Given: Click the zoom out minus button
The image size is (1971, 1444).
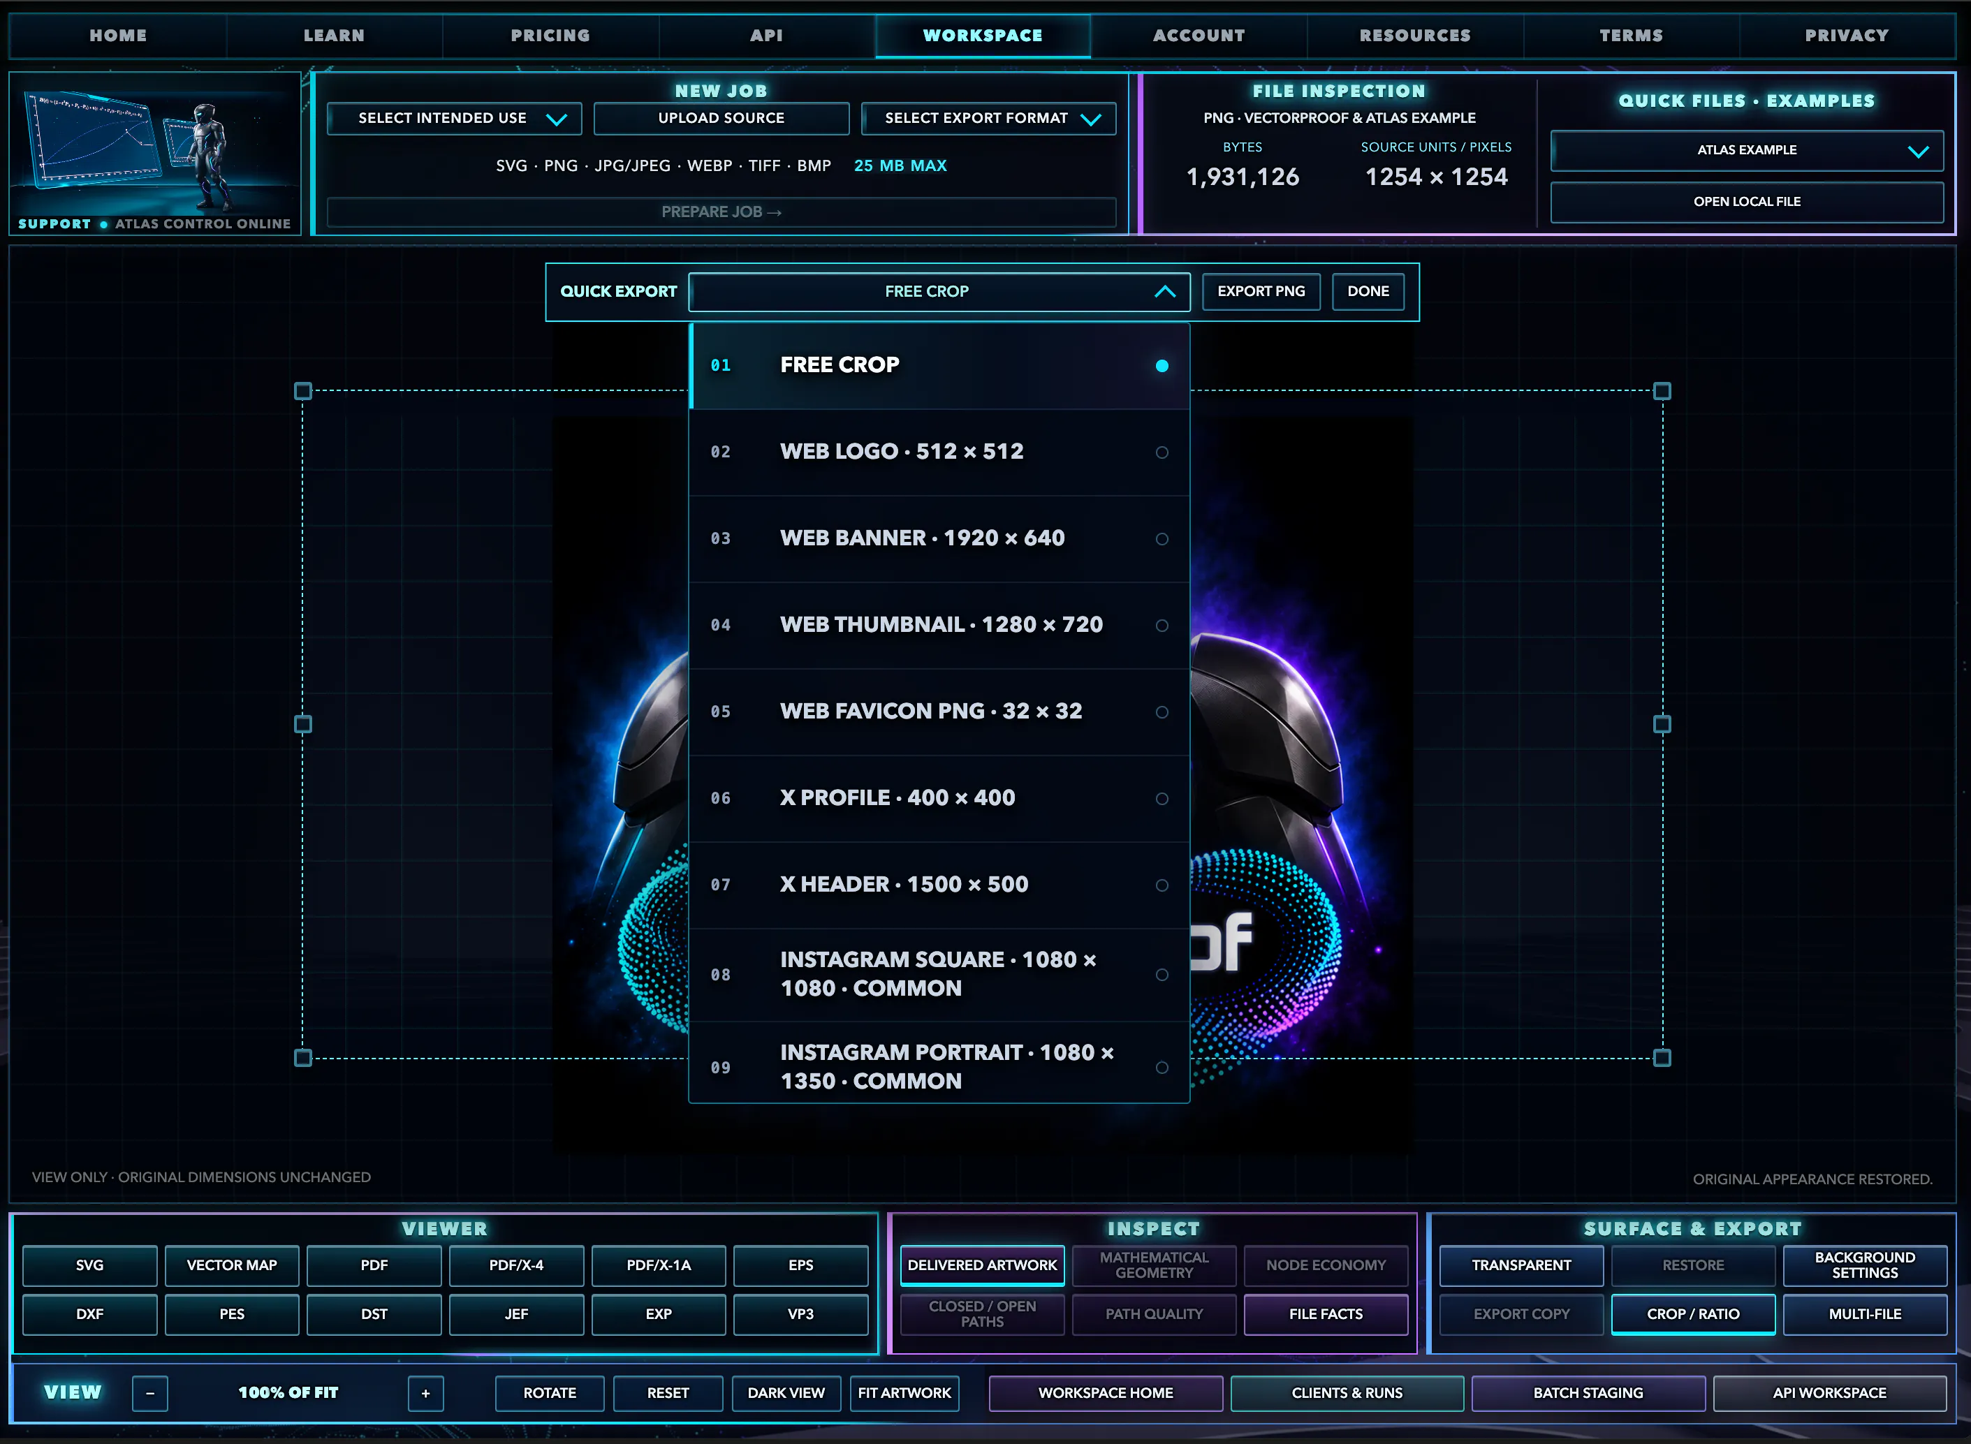Looking at the screenshot, I should pyautogui.click(x=149, y=1393).
